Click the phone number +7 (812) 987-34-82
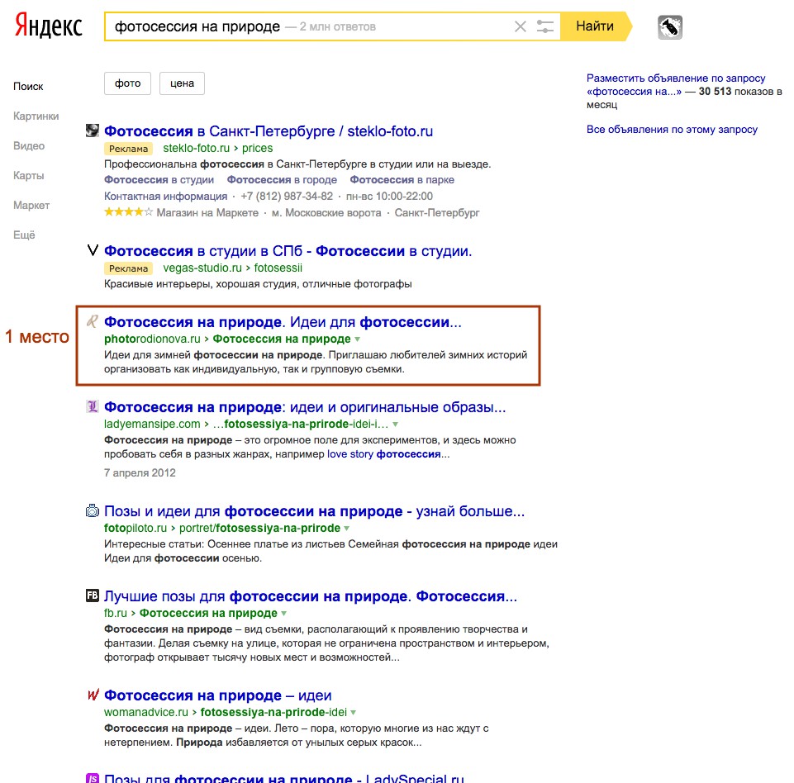794x783 pixels. pos(287,196)
